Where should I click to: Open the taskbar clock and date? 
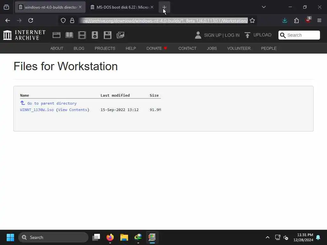[303, 237]
